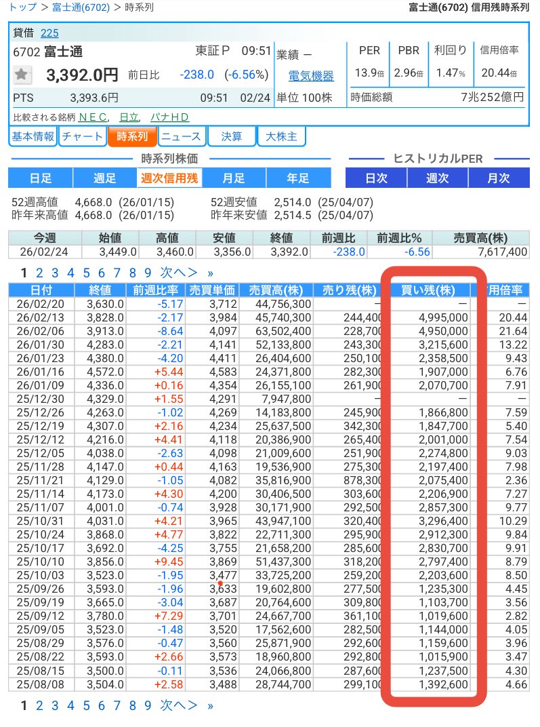Switch to the チャート tab
540x727 pixels.
[82, 136]
